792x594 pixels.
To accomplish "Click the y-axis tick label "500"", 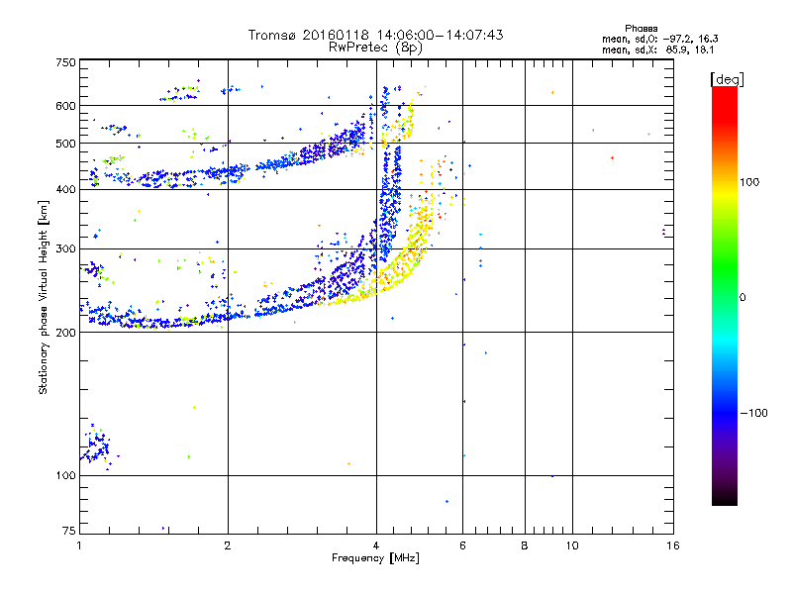I will tap(65, 144).
